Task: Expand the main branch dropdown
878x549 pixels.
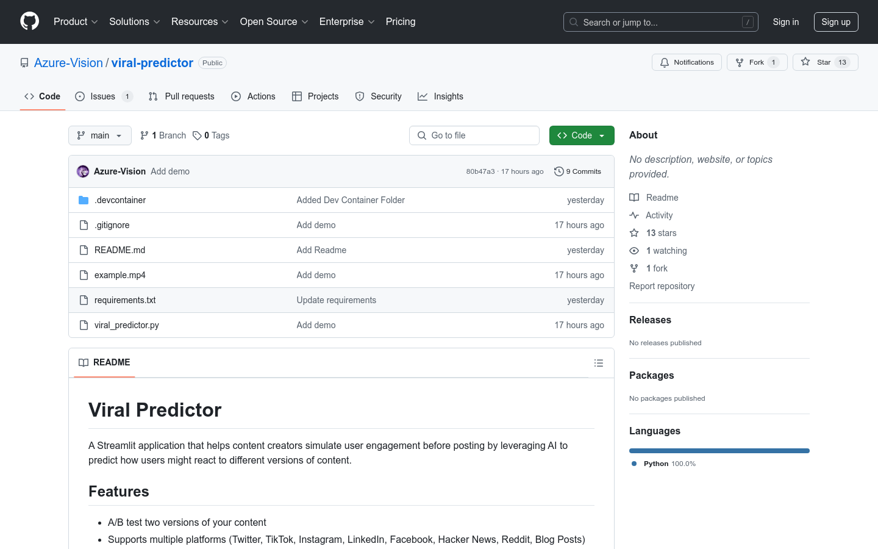Action: (100, 135)
